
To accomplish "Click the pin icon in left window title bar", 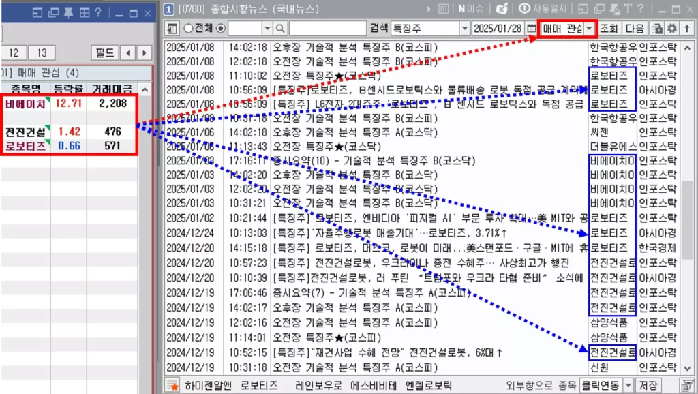I will point(69,13).
